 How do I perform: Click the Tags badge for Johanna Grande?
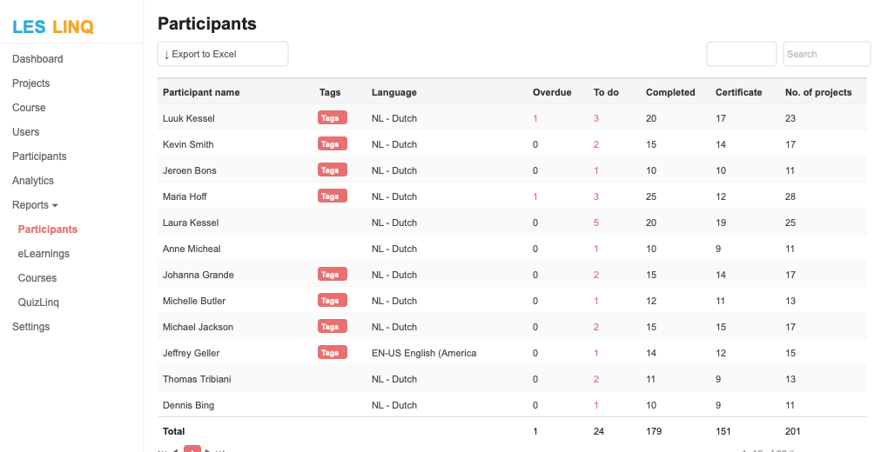tap(332, 274)
